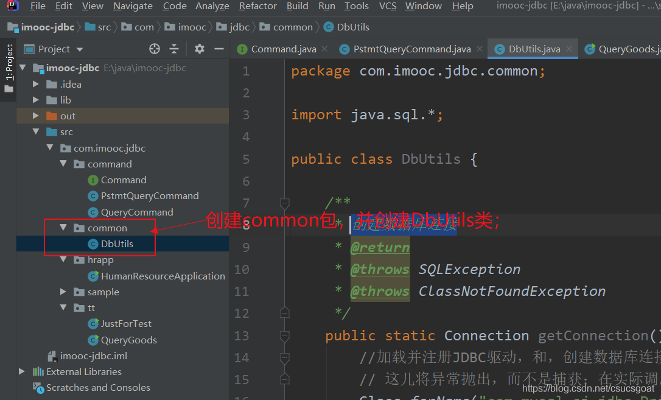The height and width of the screenshot is (400, 661).
Task: Open the Edit menu
Action: [64, 6]
